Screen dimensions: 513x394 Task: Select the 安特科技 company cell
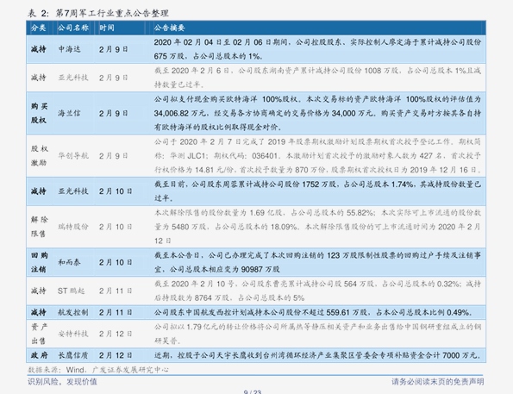coord(73,334)
